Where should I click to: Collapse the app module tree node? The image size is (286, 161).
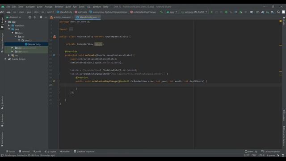click(6, 22)
